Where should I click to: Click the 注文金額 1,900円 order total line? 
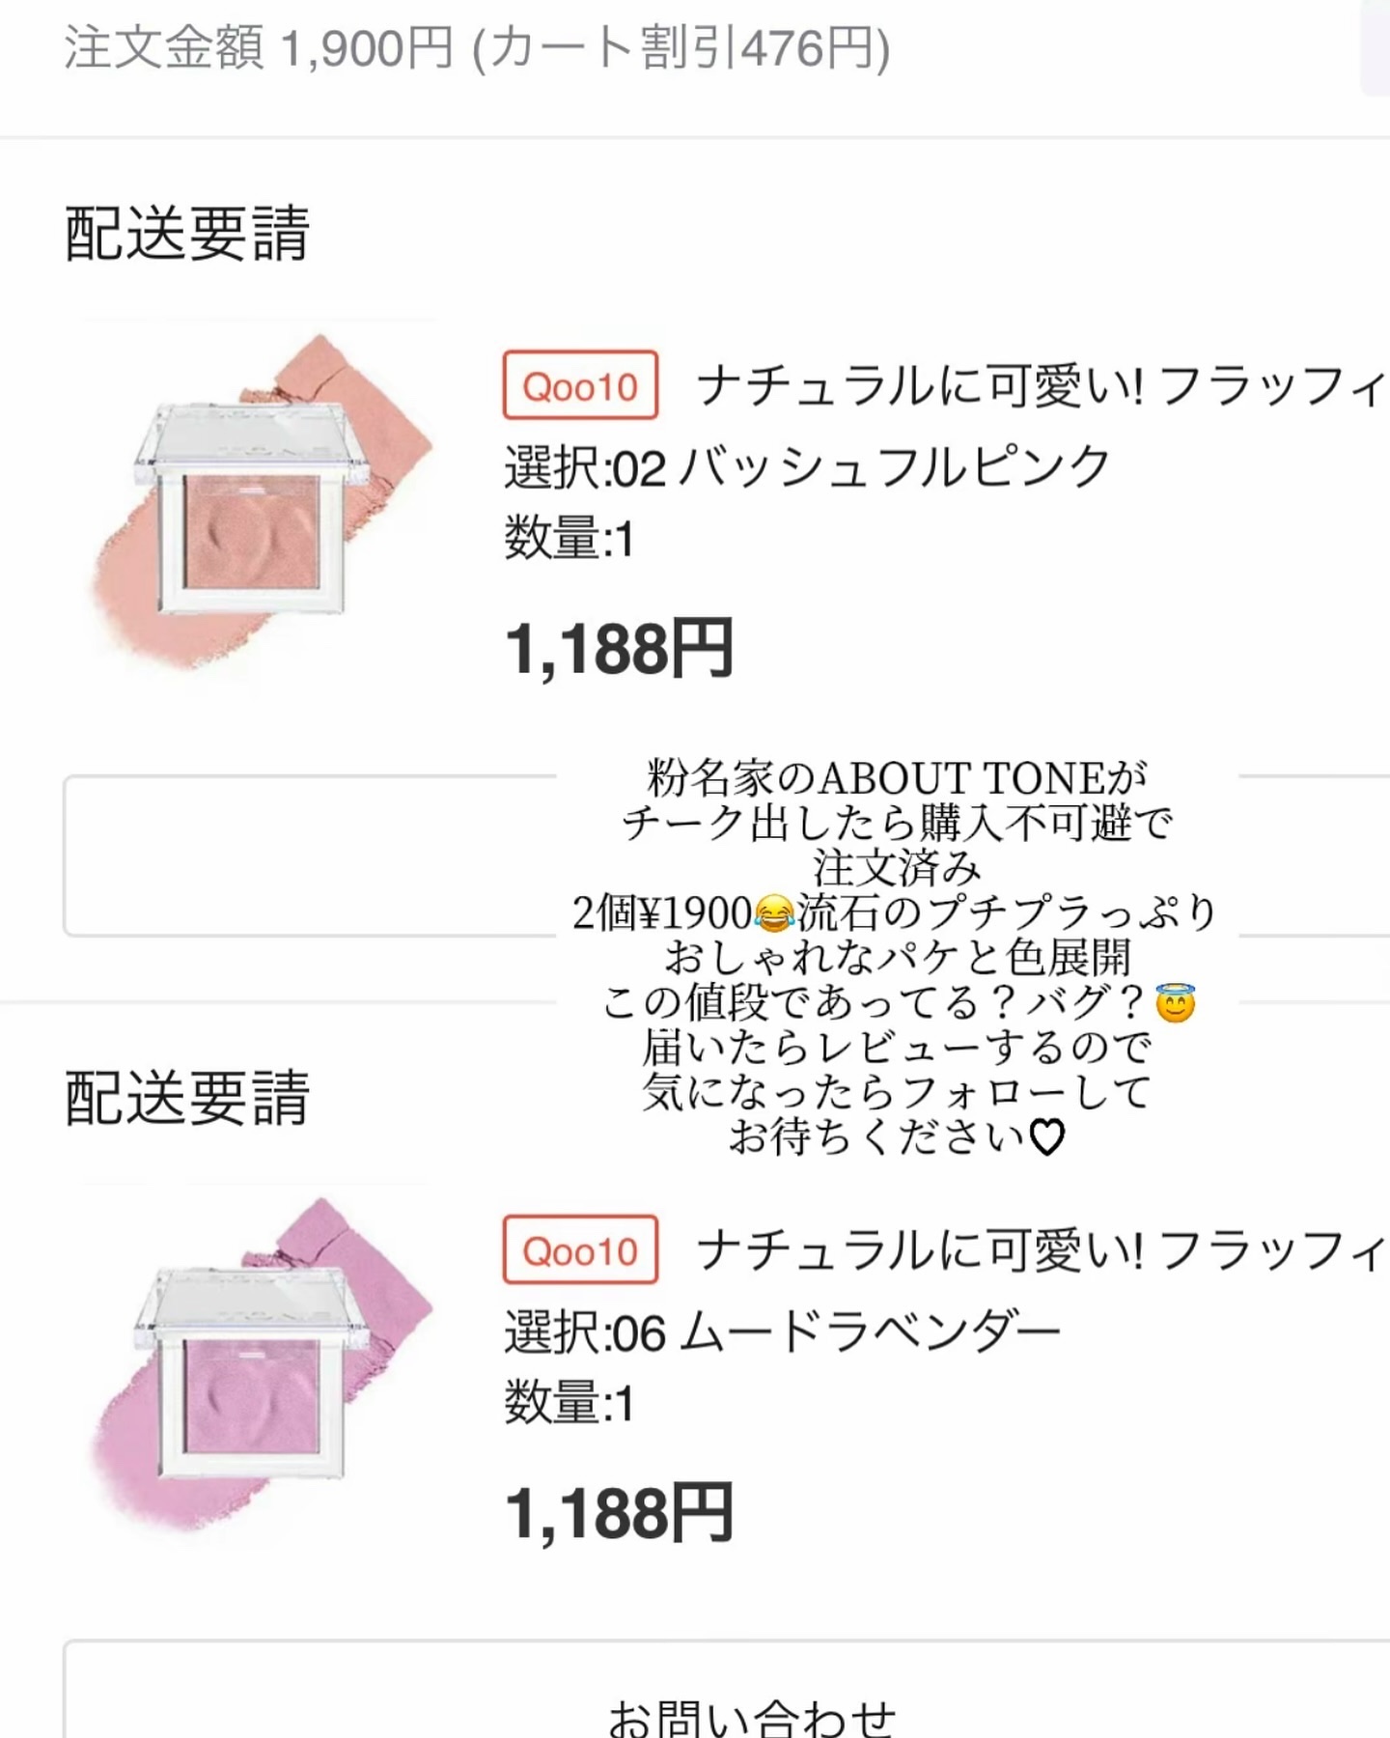pos(477,48)
